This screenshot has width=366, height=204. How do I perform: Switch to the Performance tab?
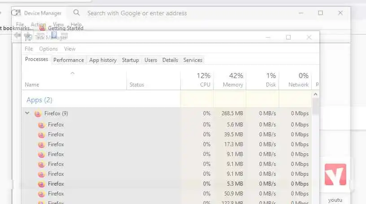69,60
